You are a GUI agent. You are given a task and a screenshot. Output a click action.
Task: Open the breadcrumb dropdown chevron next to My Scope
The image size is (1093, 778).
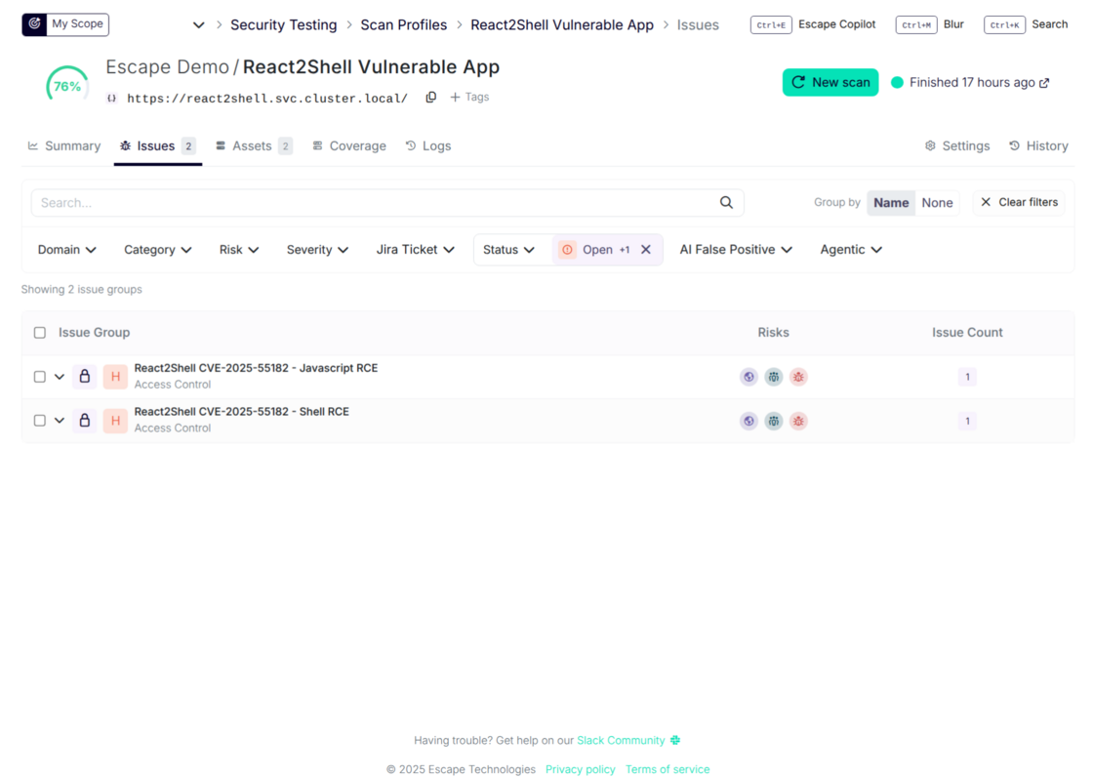[199, 25]
